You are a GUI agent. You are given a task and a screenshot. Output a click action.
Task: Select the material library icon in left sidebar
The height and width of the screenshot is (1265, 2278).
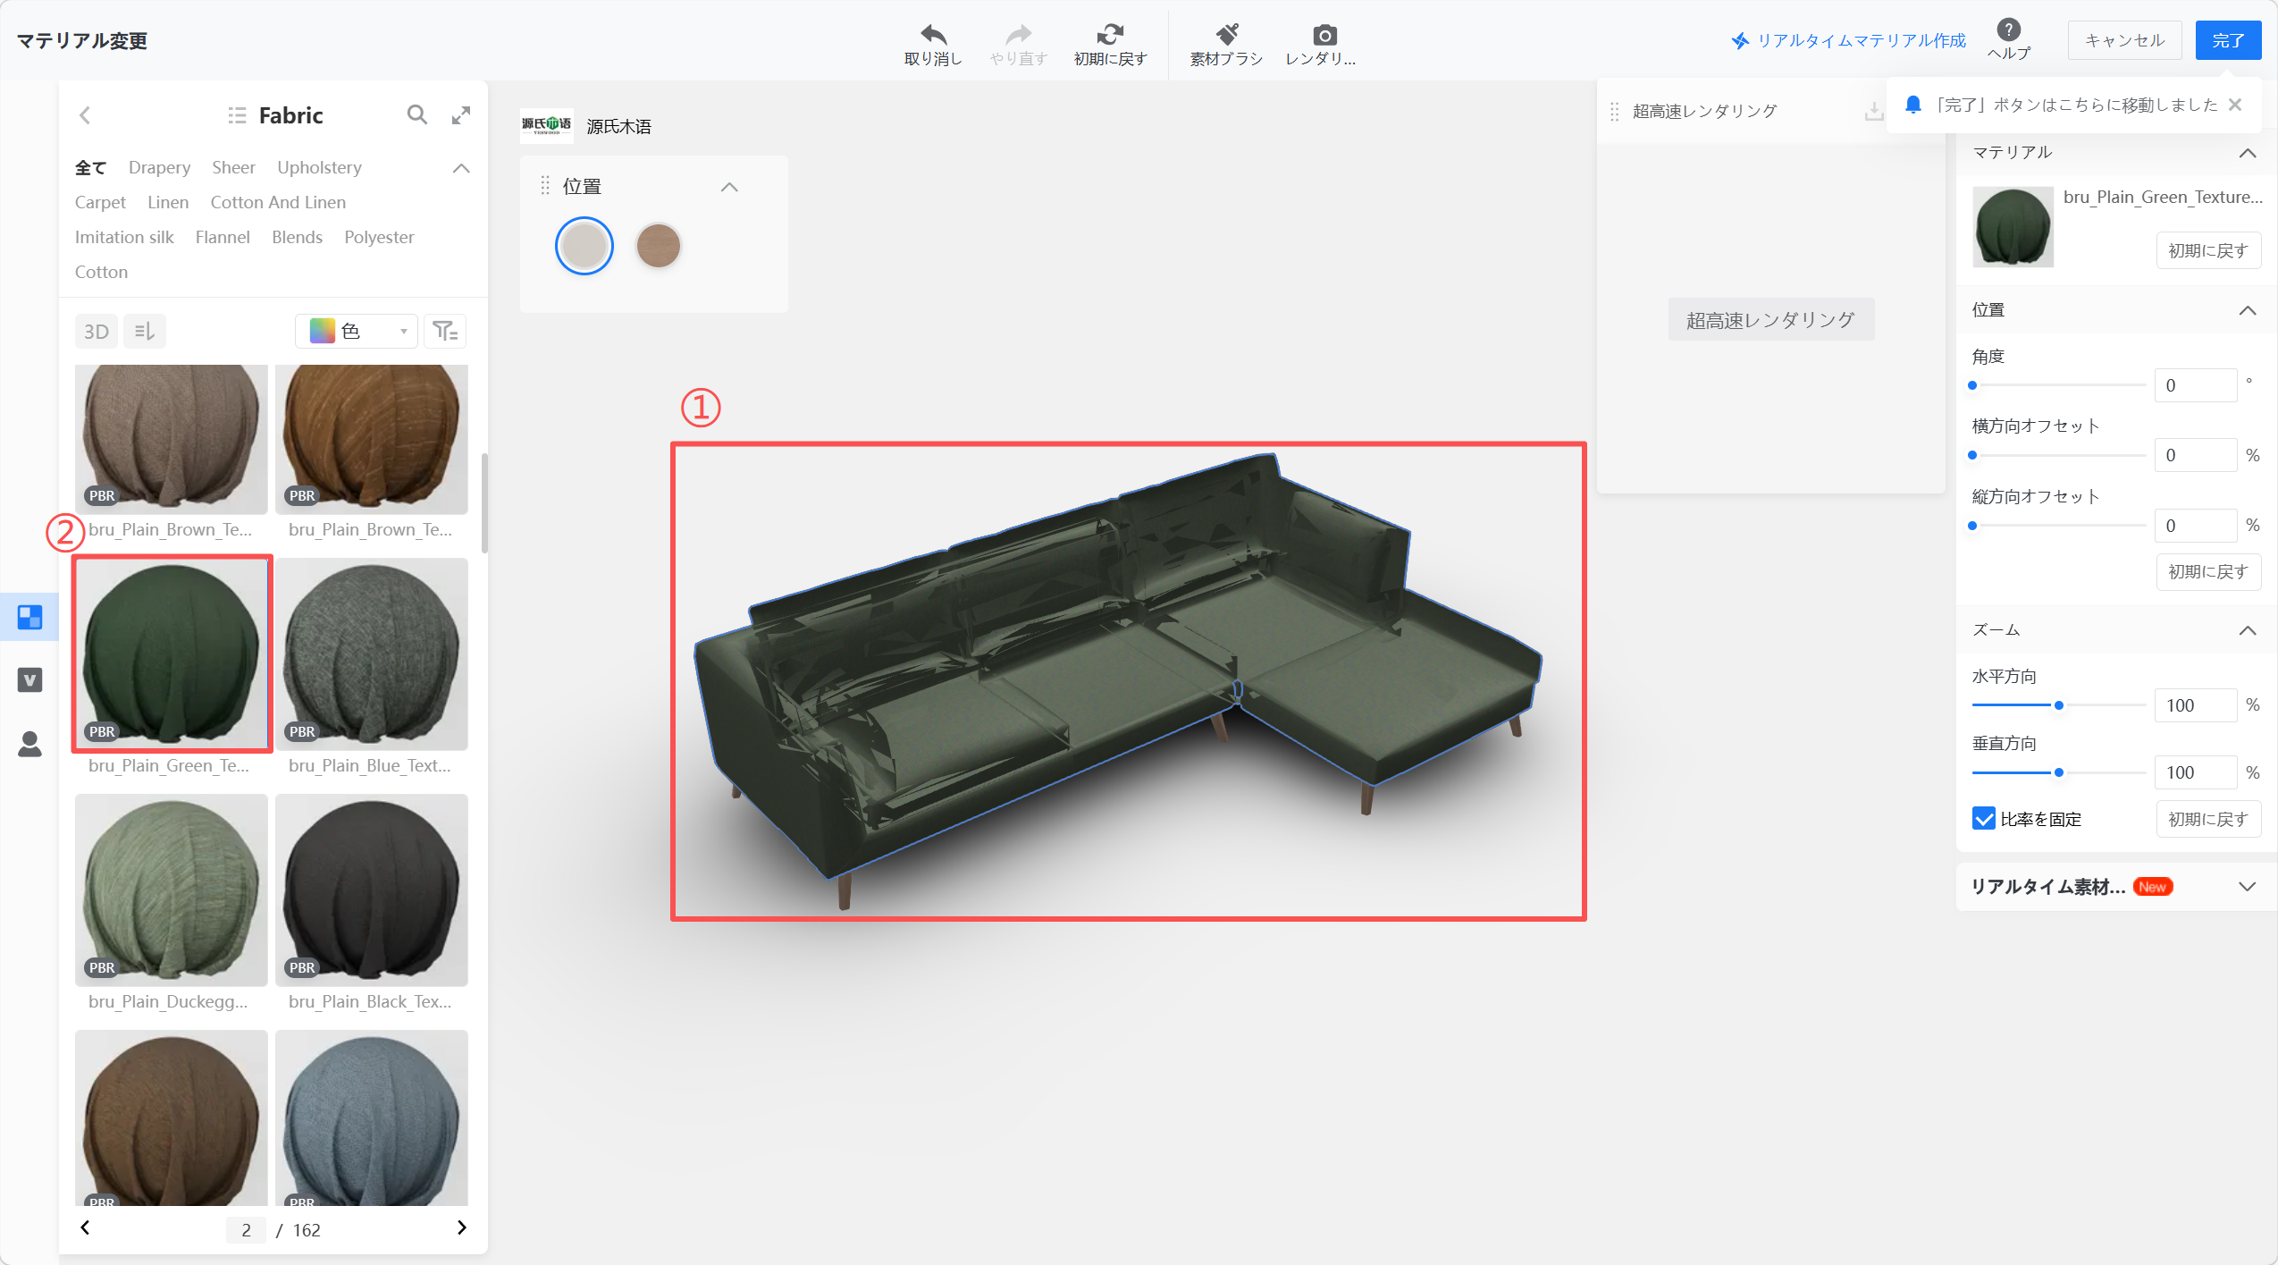29,617
